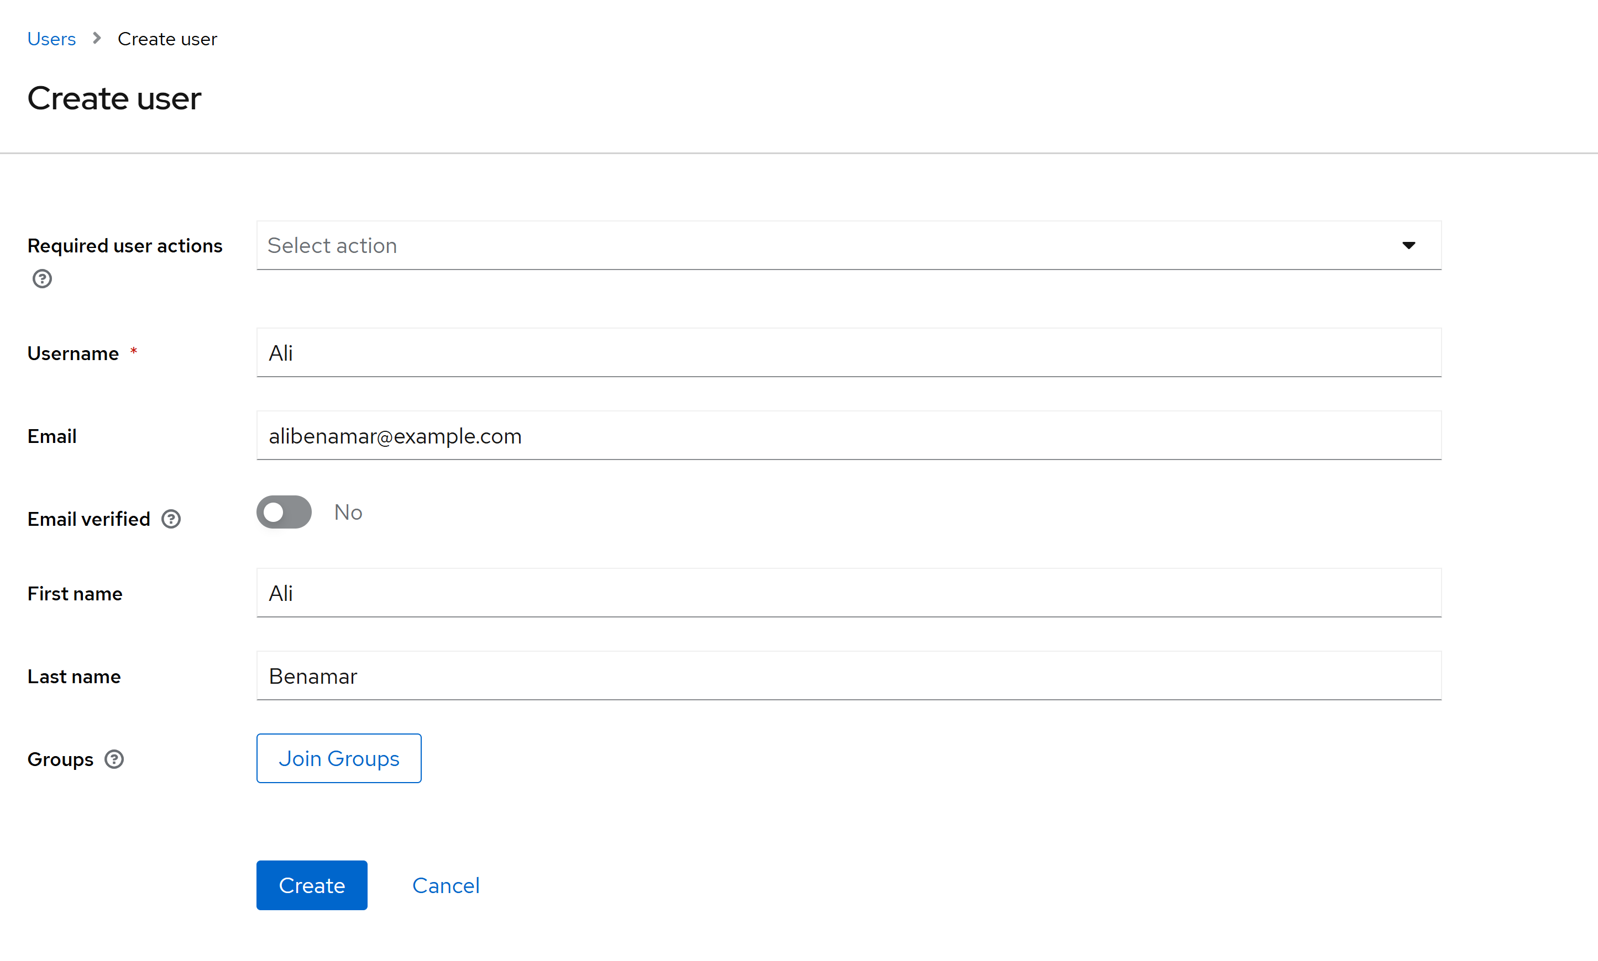This screenshot has height=961, width=1598.
Task: Click the Create button to save the user
Action: 311,885
